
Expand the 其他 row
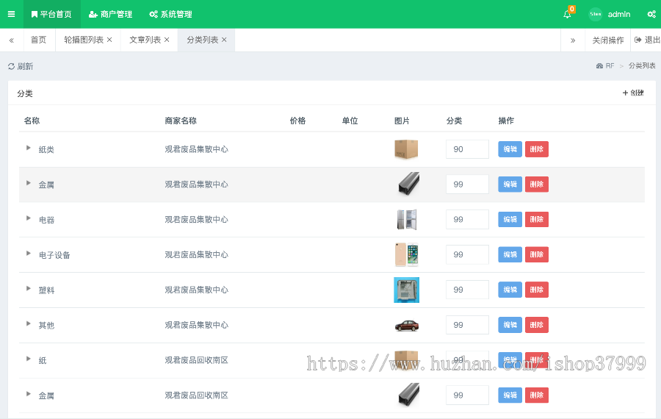(x=28, y=323)
